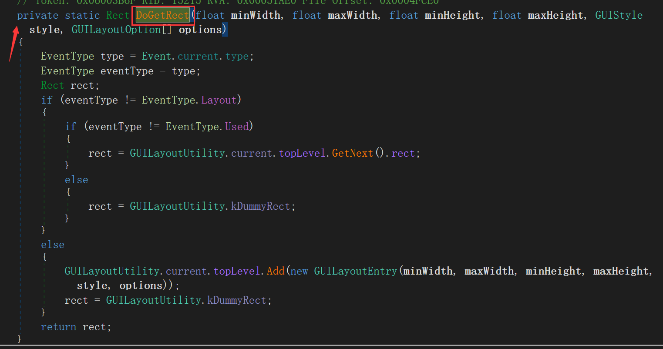Click the DoGetRect method name
663x349 pixels.
point(162,16)
